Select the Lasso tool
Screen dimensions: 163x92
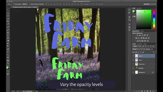(x=8, y=16)
